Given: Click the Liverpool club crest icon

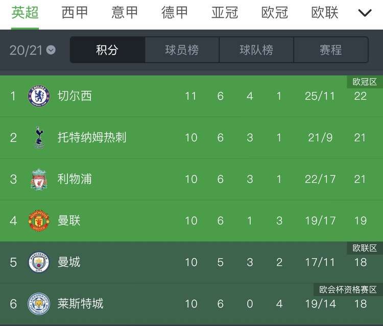Looking at the screenshot, I should pos(39,179).
